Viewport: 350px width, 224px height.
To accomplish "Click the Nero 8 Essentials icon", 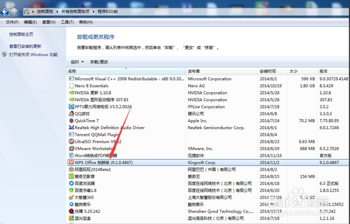I will pos(71,86).
